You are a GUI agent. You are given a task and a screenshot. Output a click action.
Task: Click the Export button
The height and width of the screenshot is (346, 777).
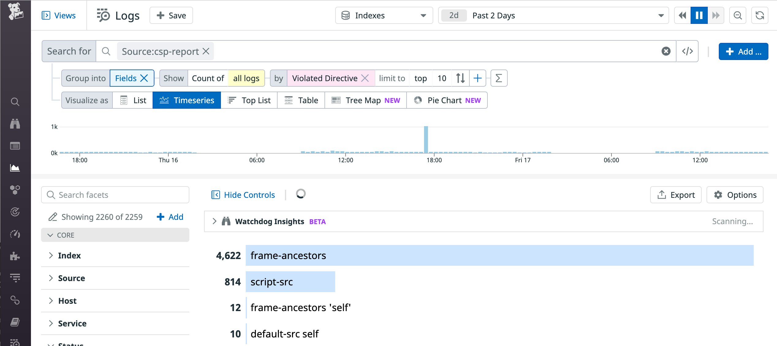[x=676, y=195]
